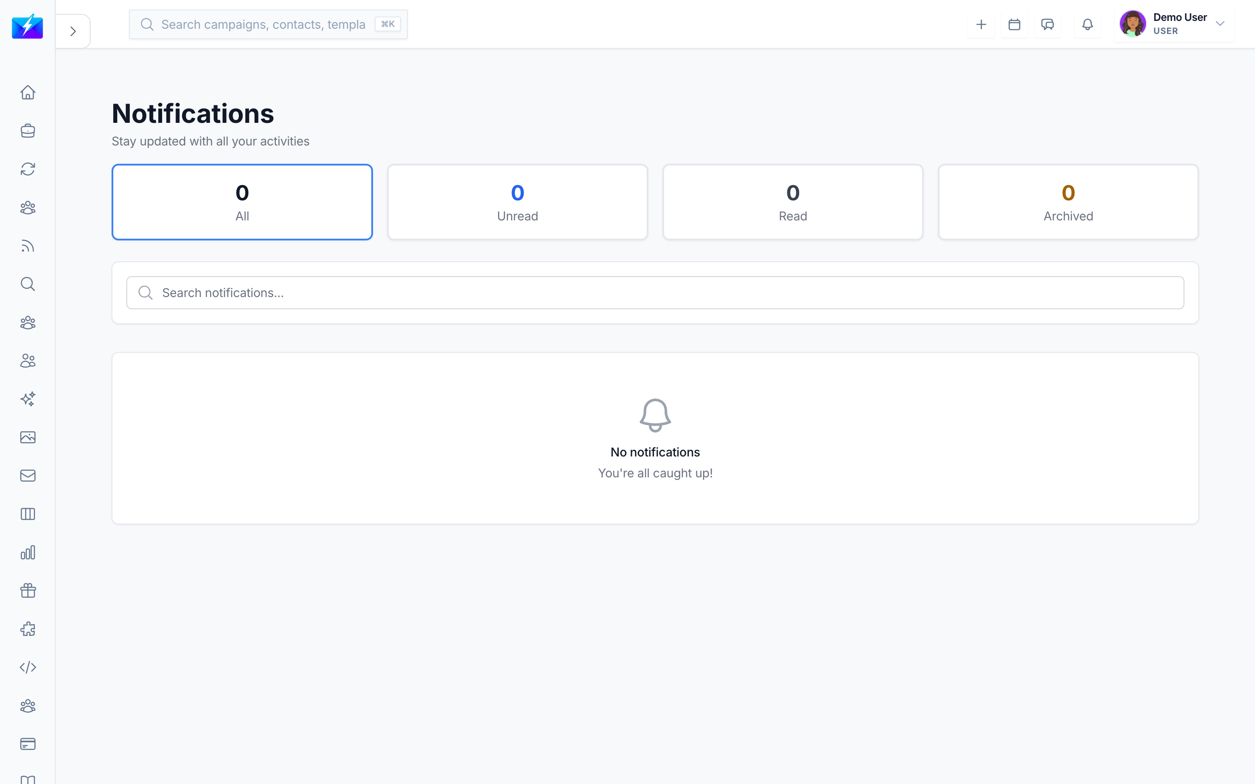Click the circular sync arrows sidebar icon

pos(27,169)
